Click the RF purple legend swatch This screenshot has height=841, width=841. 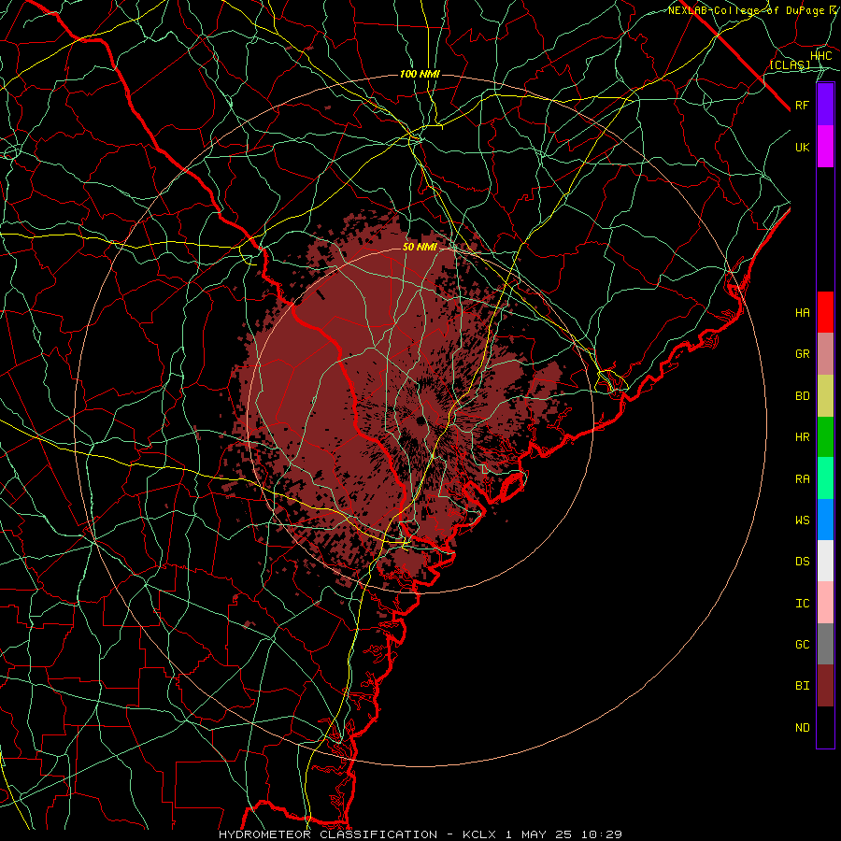pos(825,105)
